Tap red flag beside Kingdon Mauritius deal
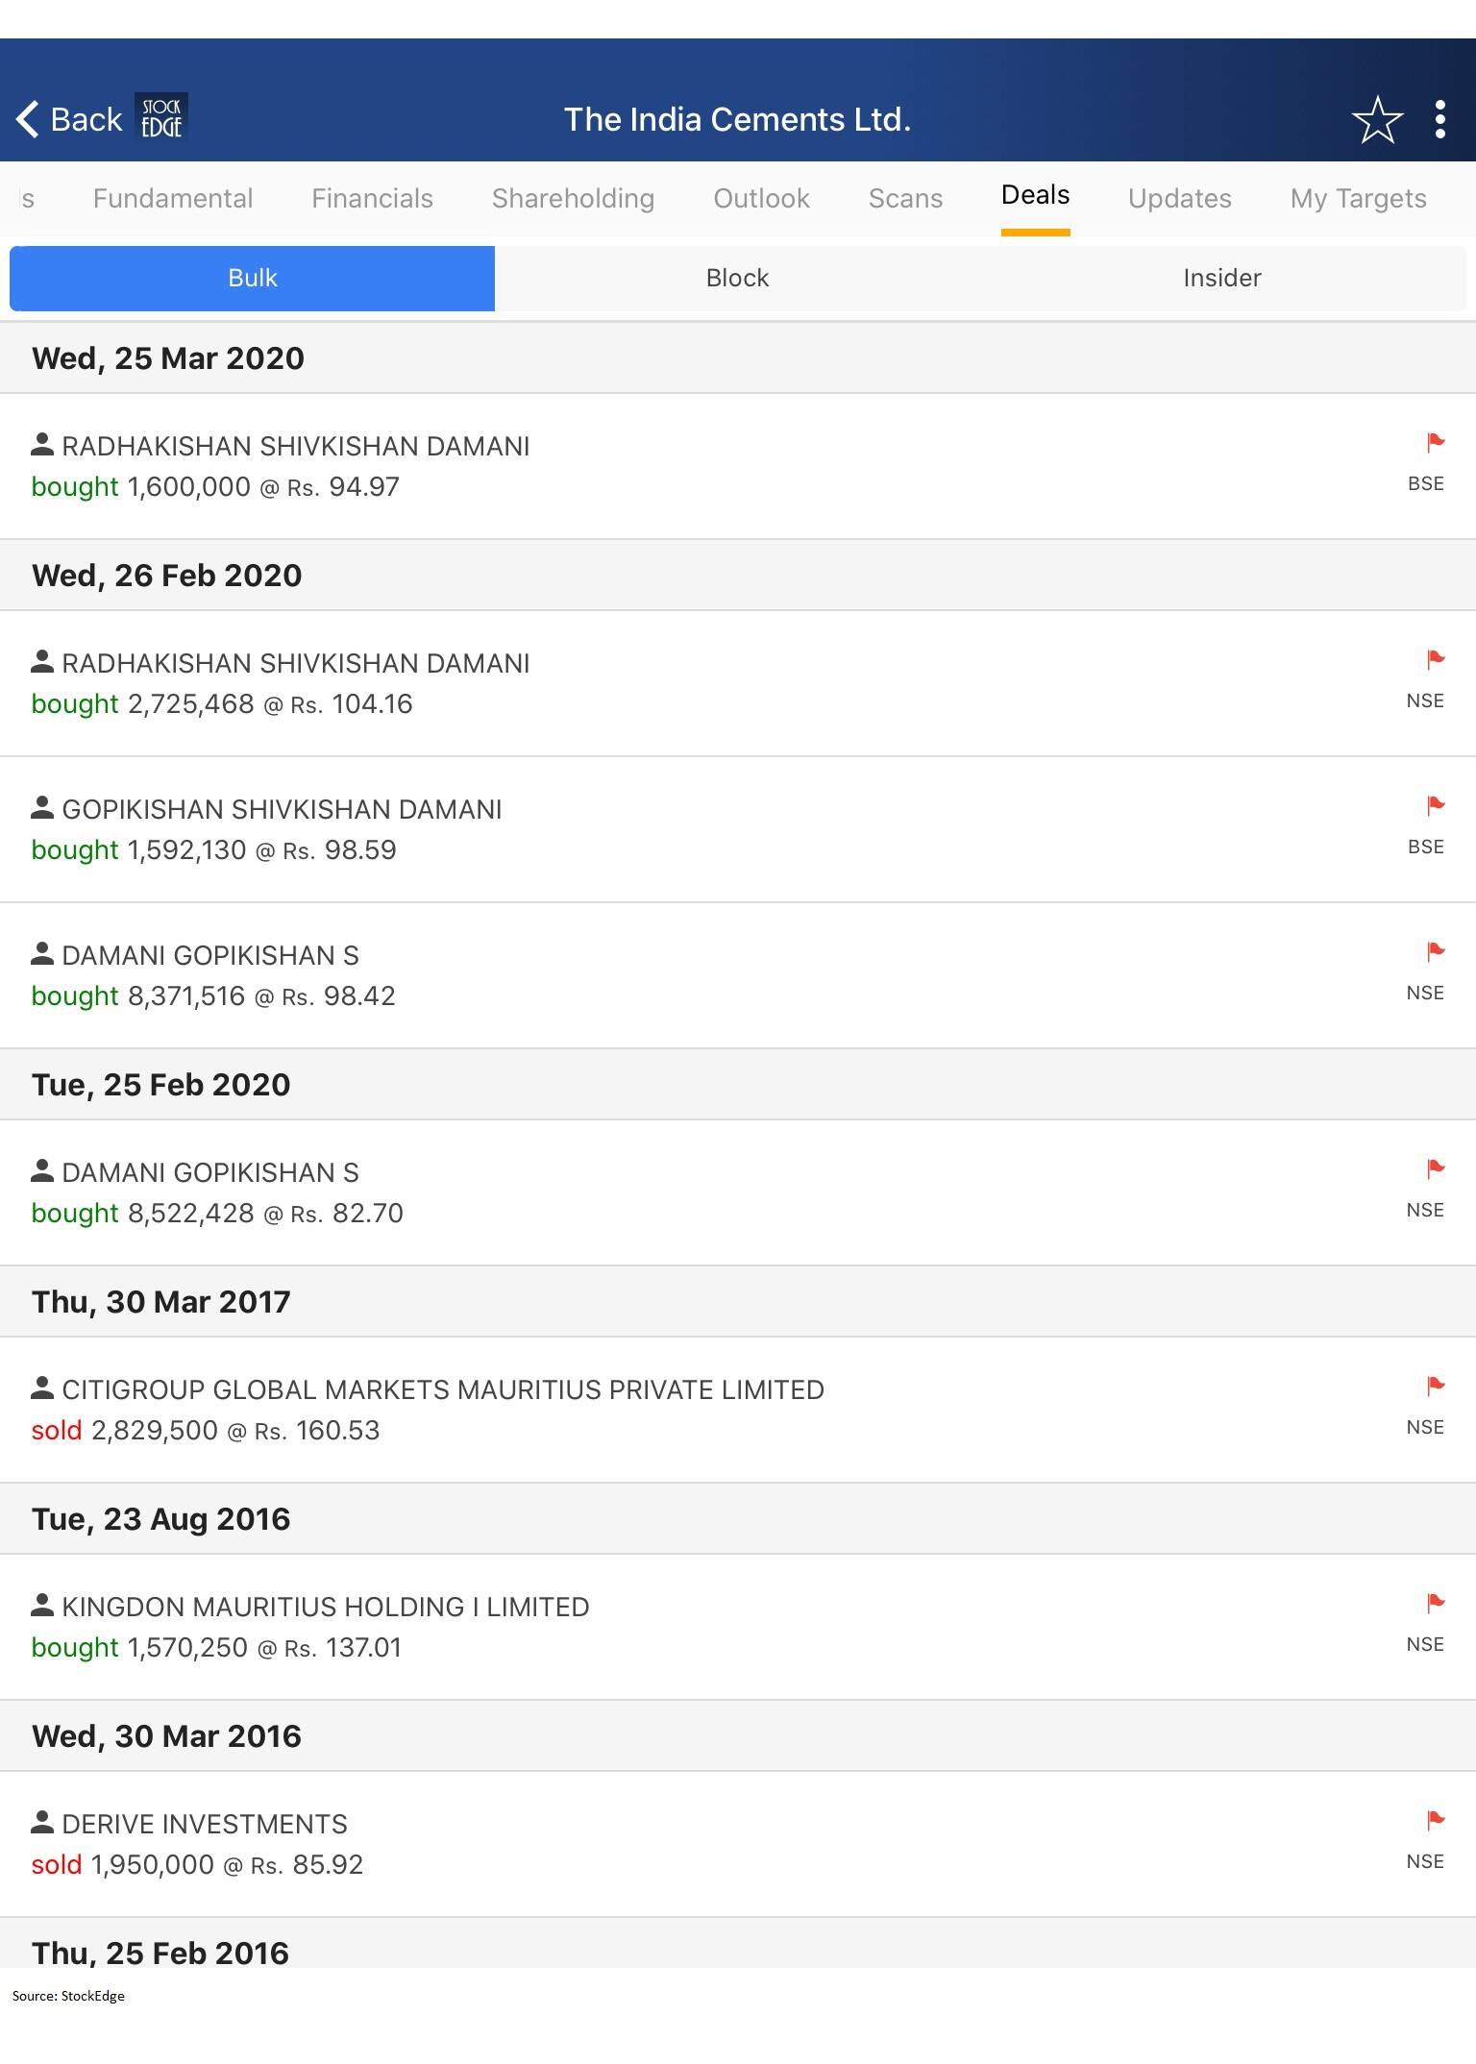The width and height of the screenshot is (1476, 2064). point(1436,1604)
